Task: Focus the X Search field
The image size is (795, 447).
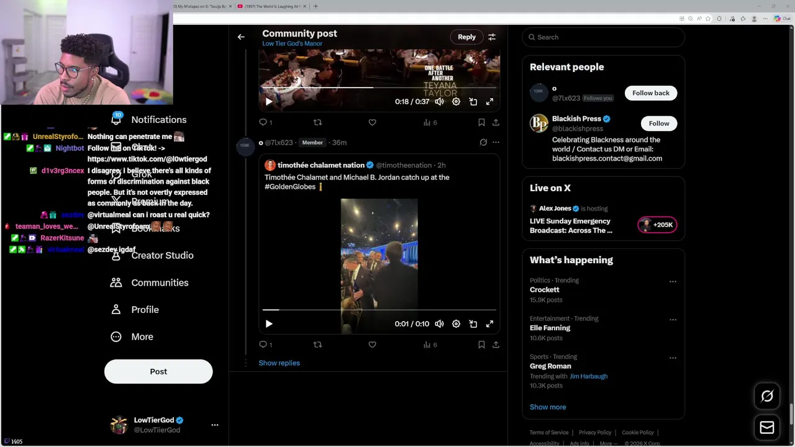Action: [x=603, y=37]
